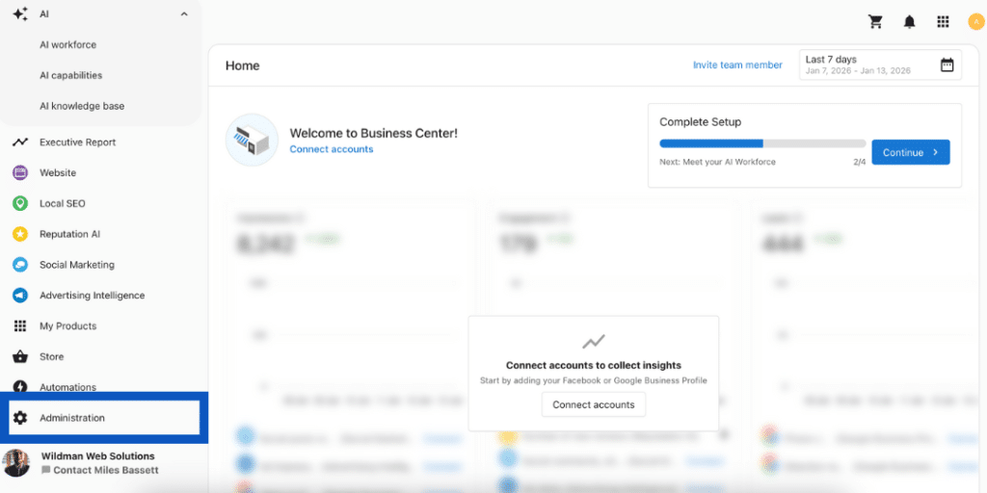
Task: Click Contact Miles Bassett profile area
Action: [99, 470]
